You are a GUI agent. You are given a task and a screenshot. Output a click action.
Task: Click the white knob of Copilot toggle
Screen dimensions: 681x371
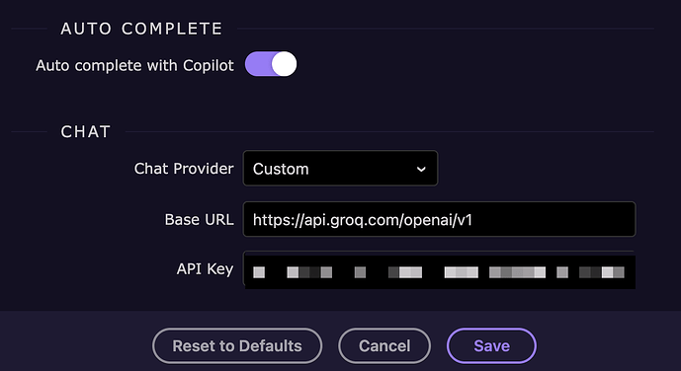coord(284,64)
